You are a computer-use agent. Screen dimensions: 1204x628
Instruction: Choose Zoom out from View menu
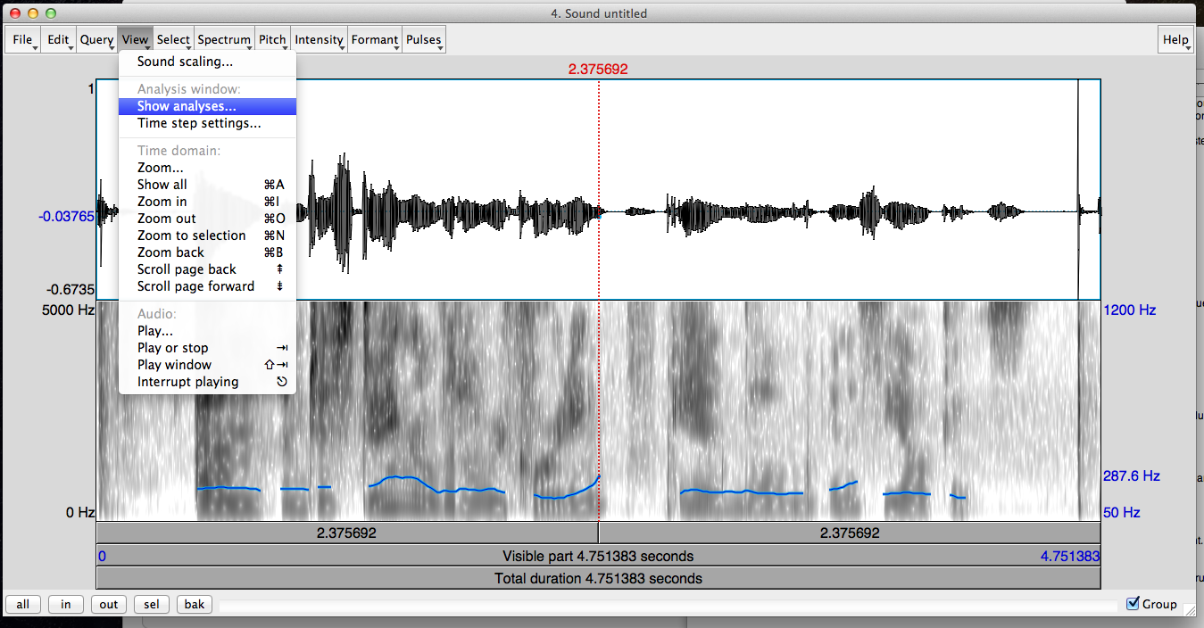207,219
